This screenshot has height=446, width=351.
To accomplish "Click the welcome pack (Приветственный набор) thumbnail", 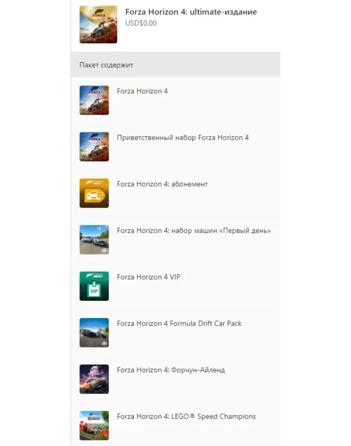I will 94,146.
